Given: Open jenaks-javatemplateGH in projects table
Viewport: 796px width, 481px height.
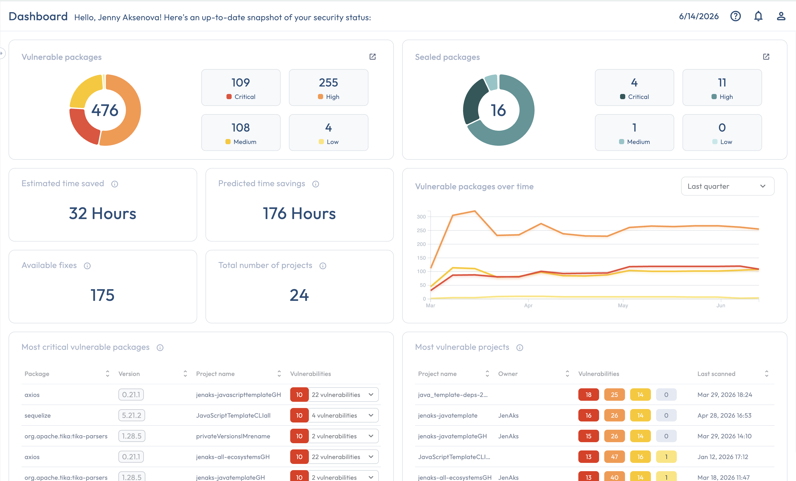Looking at the screenshot, I should pyautogui.click(x=452, y=436).
